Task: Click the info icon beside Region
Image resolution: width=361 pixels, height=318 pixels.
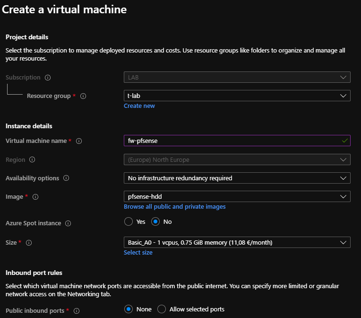Action: 32,160
